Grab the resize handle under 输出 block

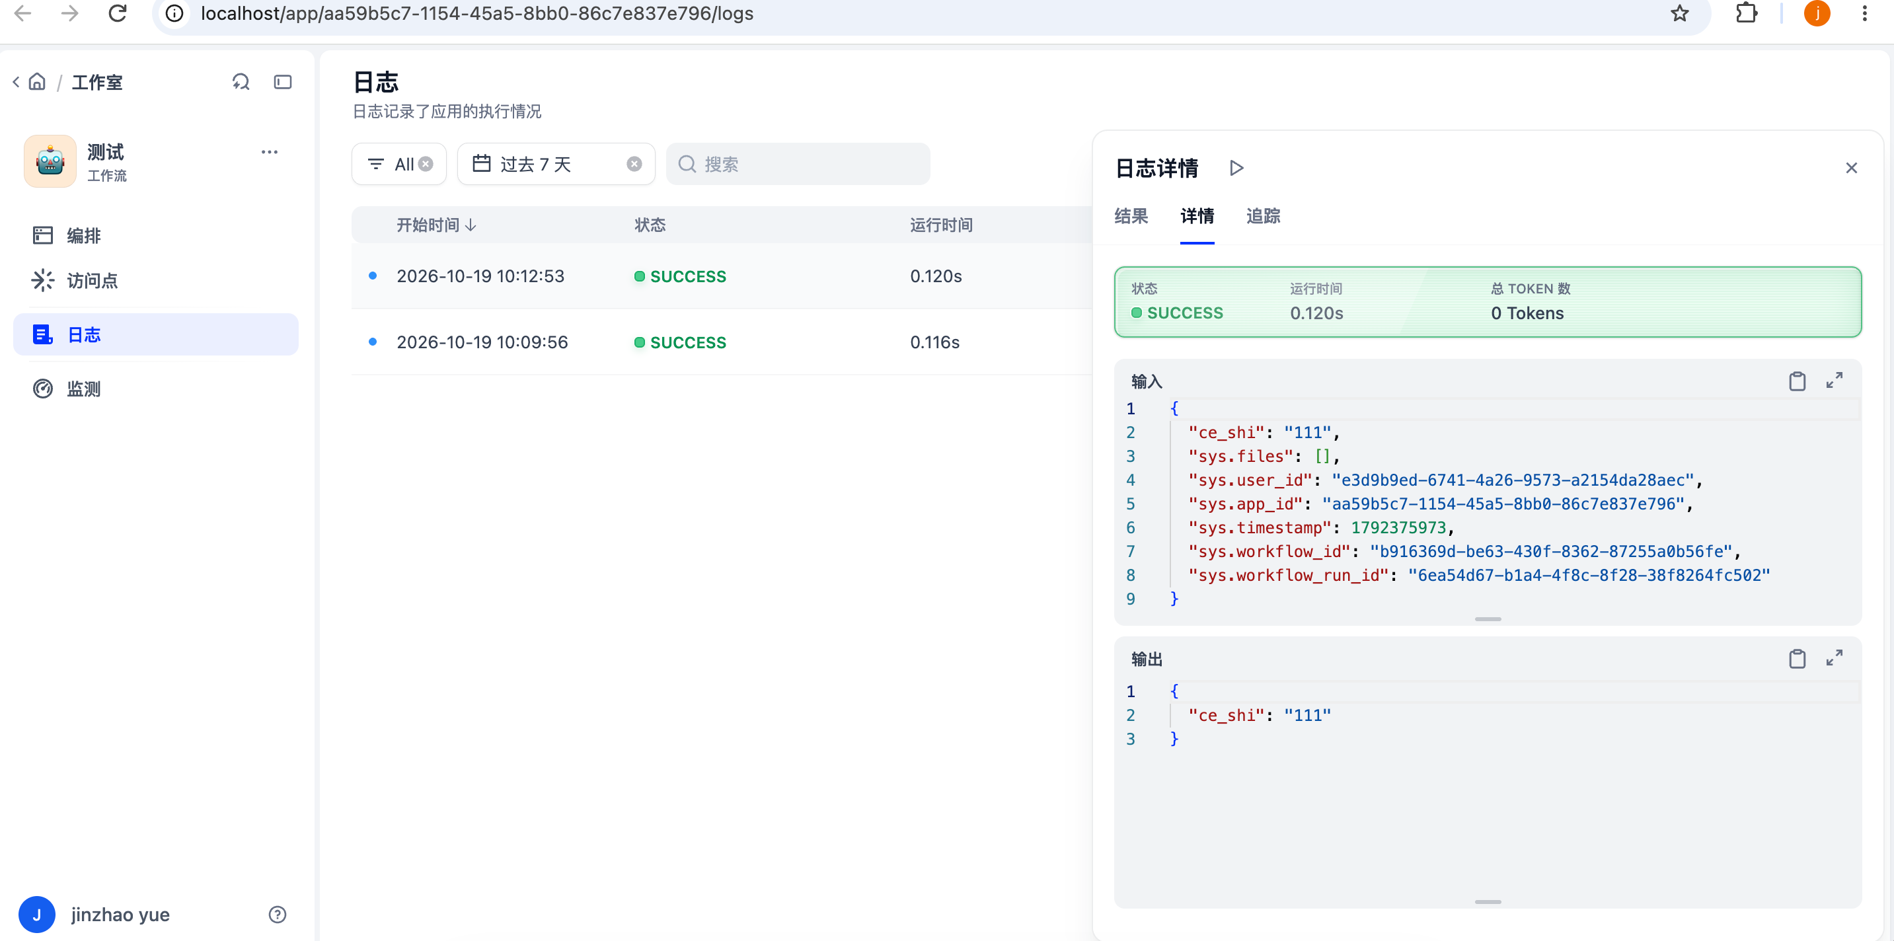pyautogui.click(x=1488, y=902)
